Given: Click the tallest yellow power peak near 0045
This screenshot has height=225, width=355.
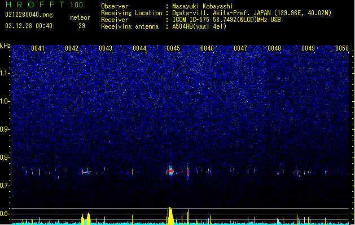Looking at the screenshot, I should pyautogui.click(x=170, y=216).
